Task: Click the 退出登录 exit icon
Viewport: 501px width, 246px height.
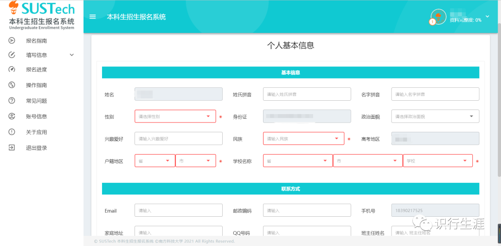Action: click(12, 148)
